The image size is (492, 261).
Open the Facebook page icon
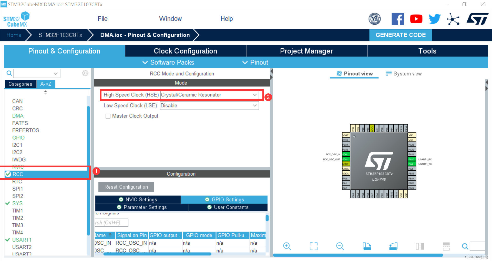coord(398,19)
